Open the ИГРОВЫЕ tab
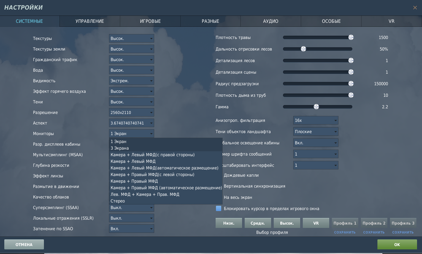 click(x=150, y=21)
